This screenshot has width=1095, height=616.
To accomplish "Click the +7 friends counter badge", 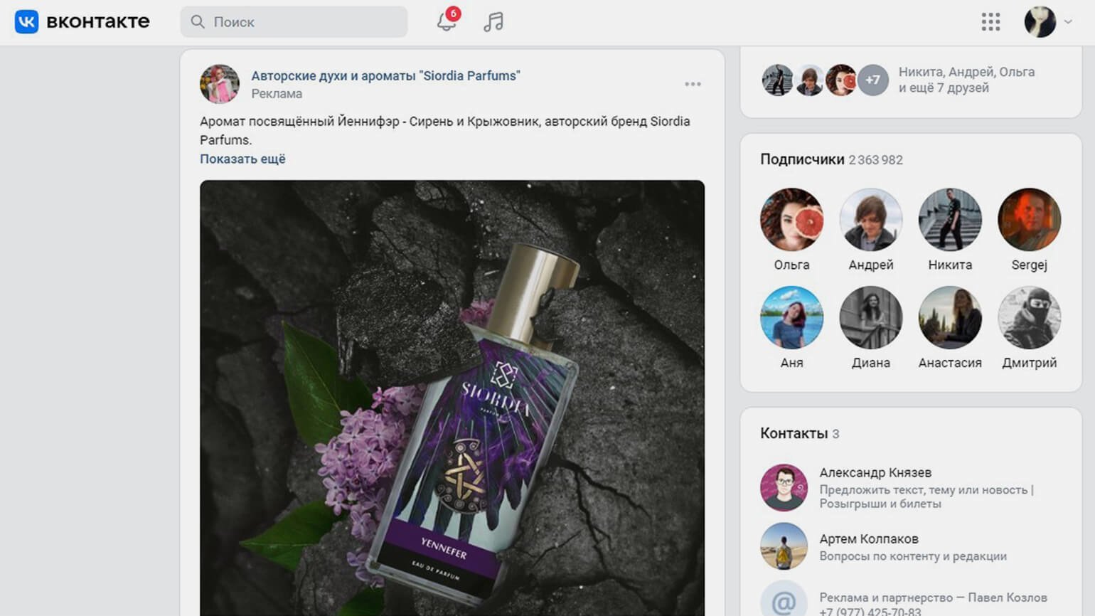I will pos(872,80).
